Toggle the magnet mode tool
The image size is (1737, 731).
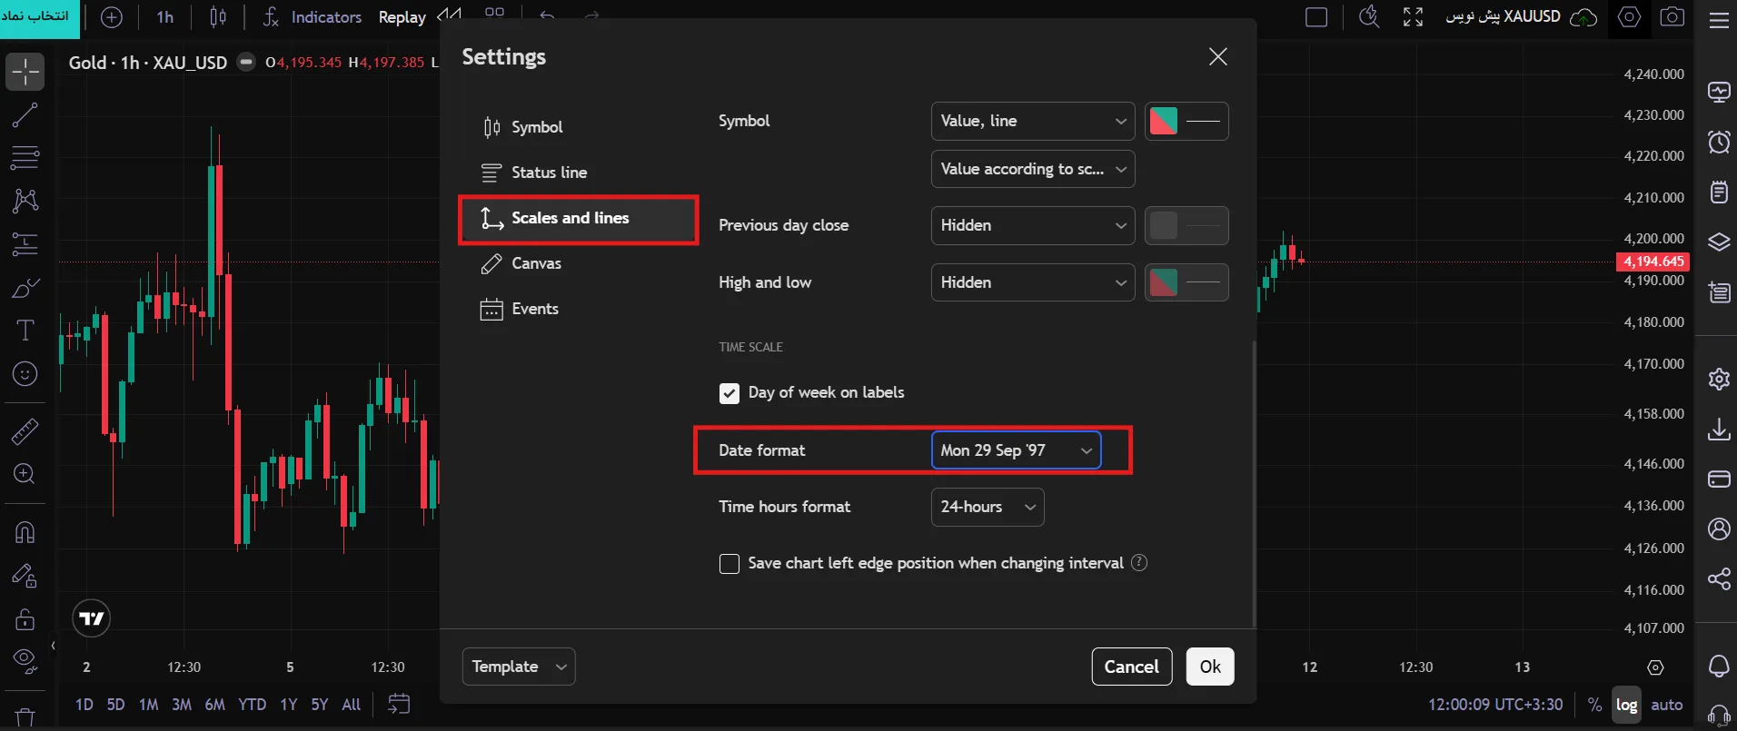25,532
